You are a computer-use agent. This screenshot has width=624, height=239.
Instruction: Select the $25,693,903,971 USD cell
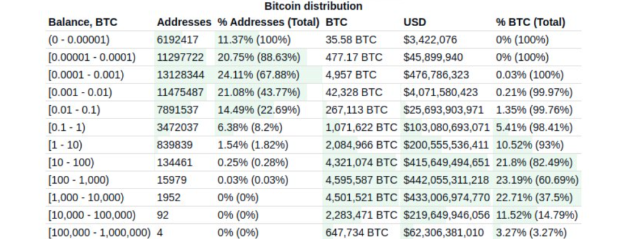pos(444,109)
